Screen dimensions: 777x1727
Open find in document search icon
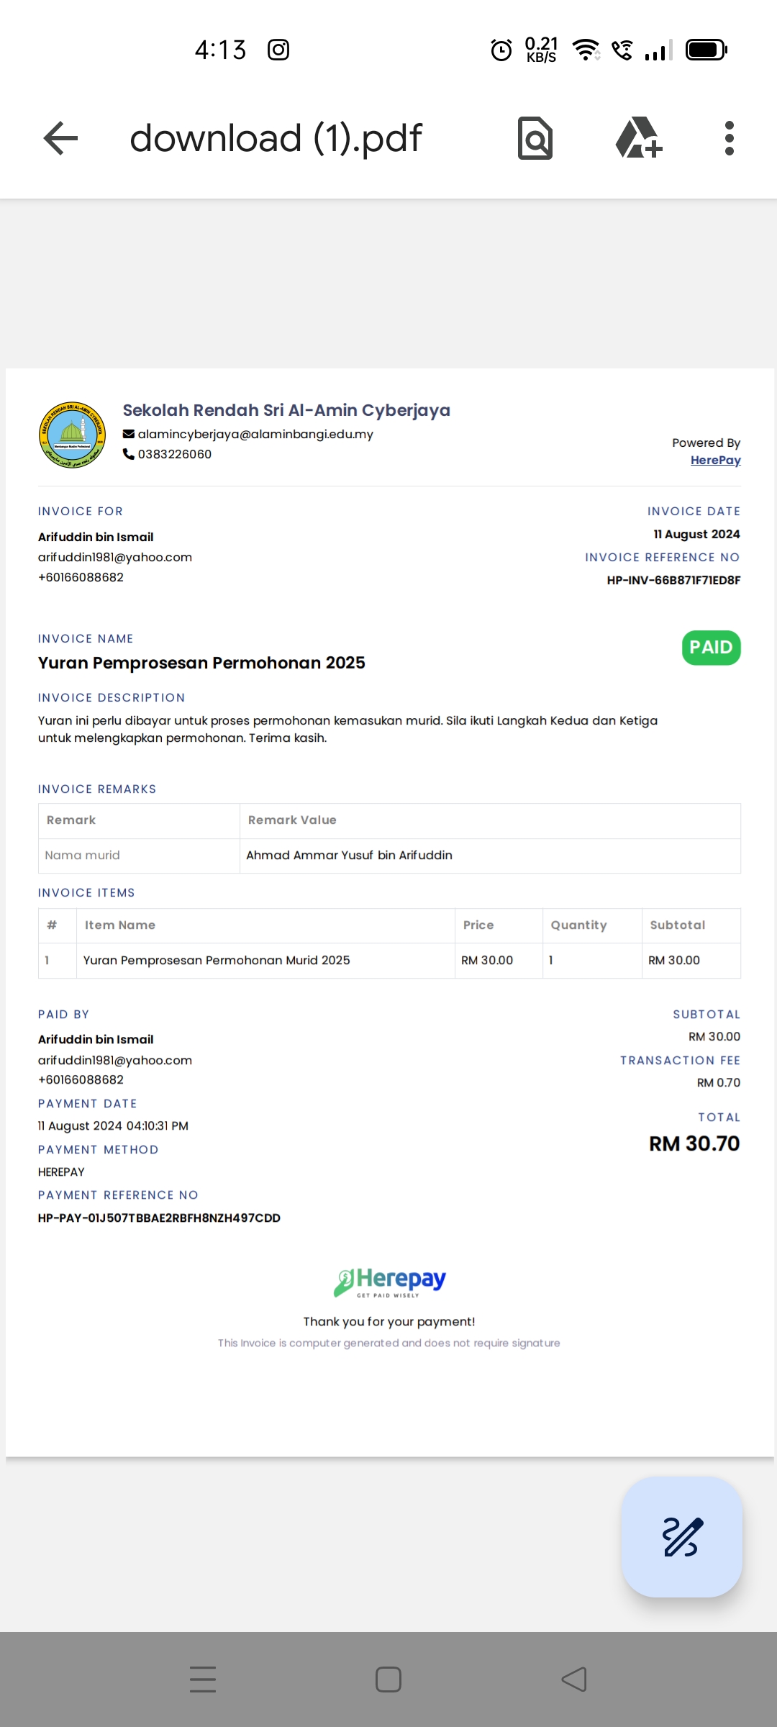pos(535,138)
